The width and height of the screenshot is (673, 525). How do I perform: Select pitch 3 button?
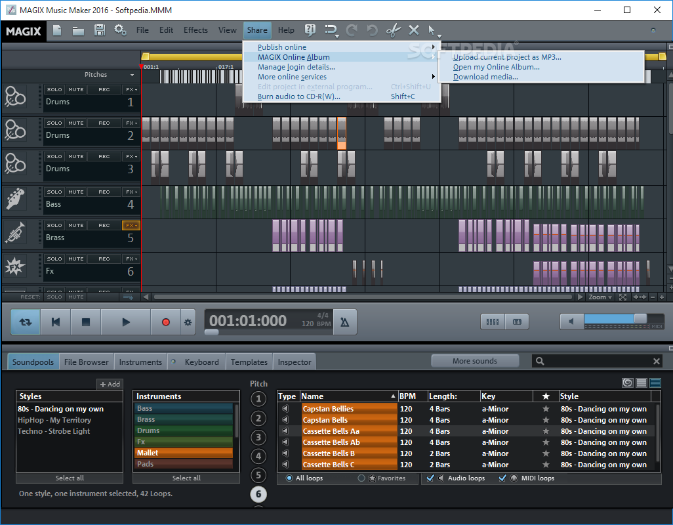tap(258, 438)
